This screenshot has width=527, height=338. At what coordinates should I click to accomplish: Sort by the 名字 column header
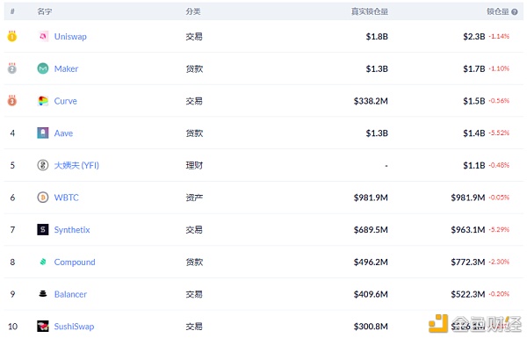click(x=45, y=11)
